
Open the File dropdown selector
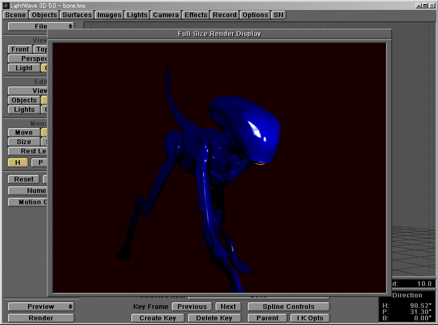(x=40, y=26)
